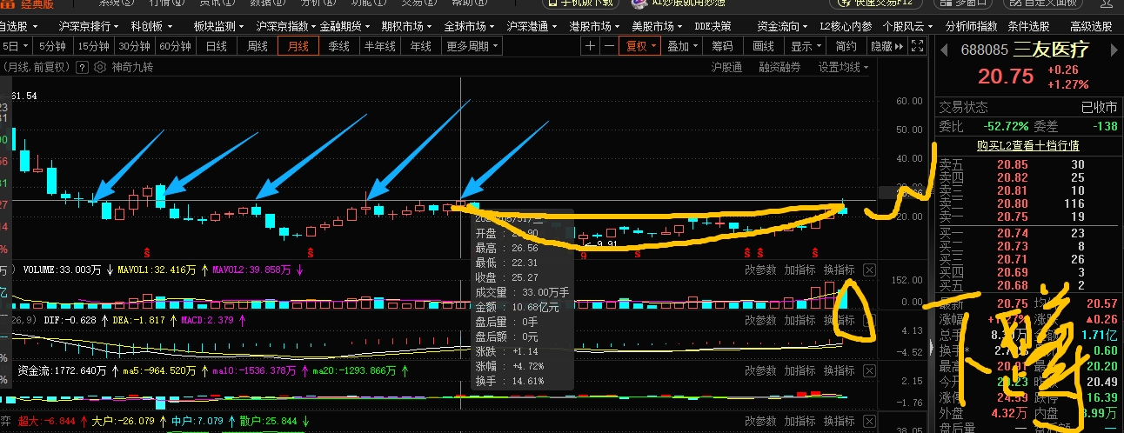This screenshot has width=1124, height=433.
Task: Open 美股市场 US market menu
Action: click(x=658, y=27)
